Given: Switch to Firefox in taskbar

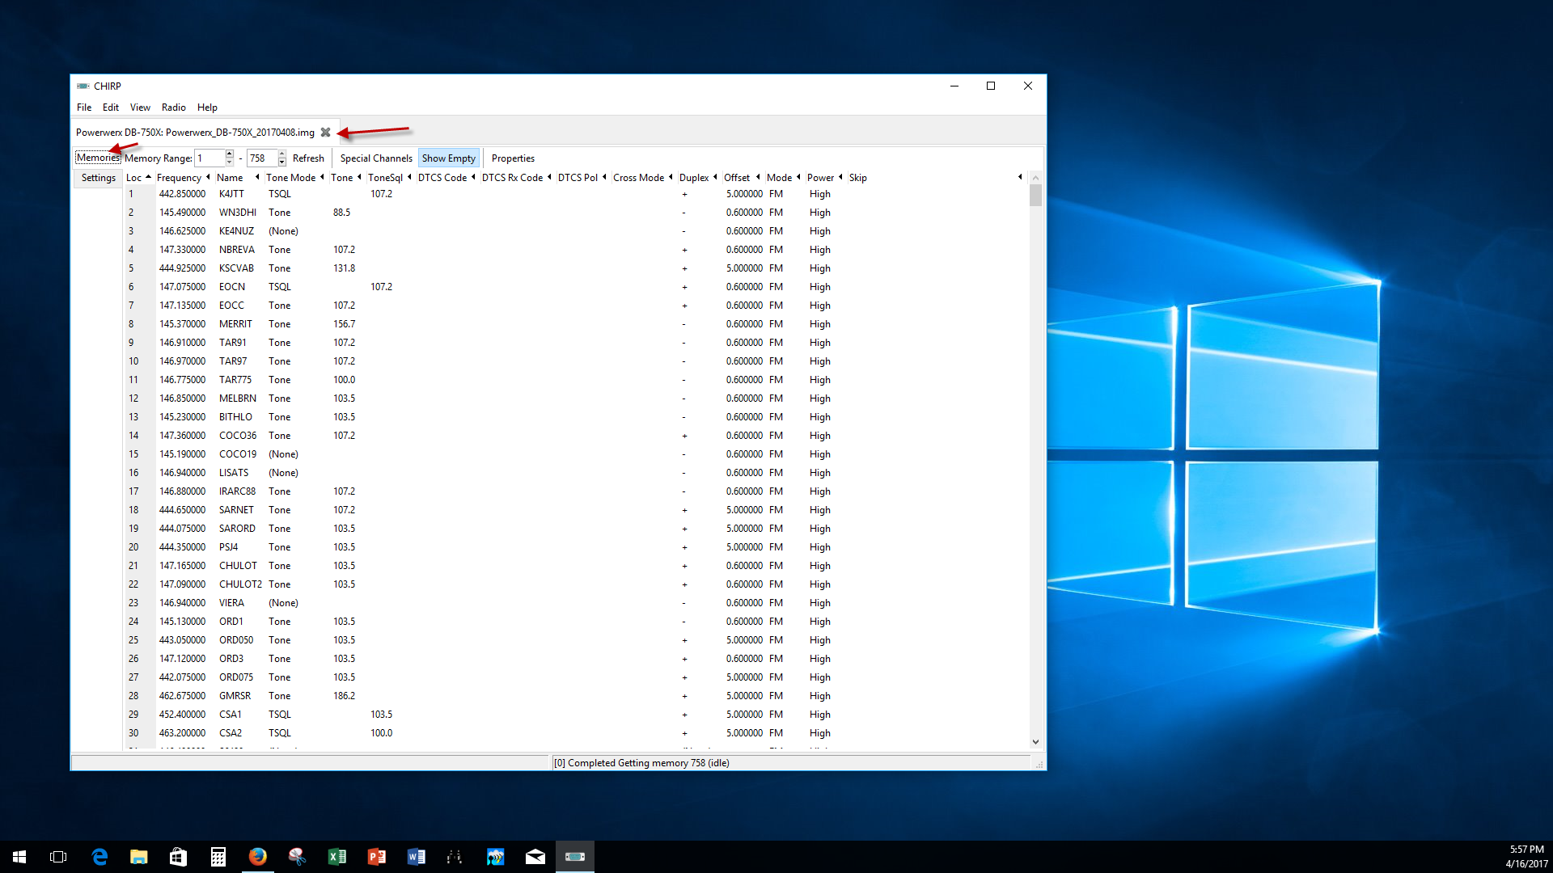Looking at the screenshot, I should pos(258,857).
